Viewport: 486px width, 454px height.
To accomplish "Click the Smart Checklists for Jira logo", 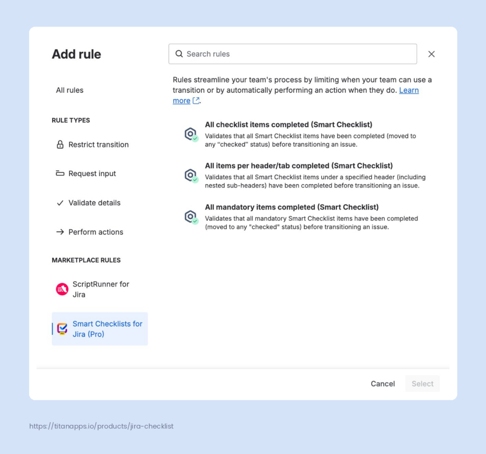I will 62,329.
